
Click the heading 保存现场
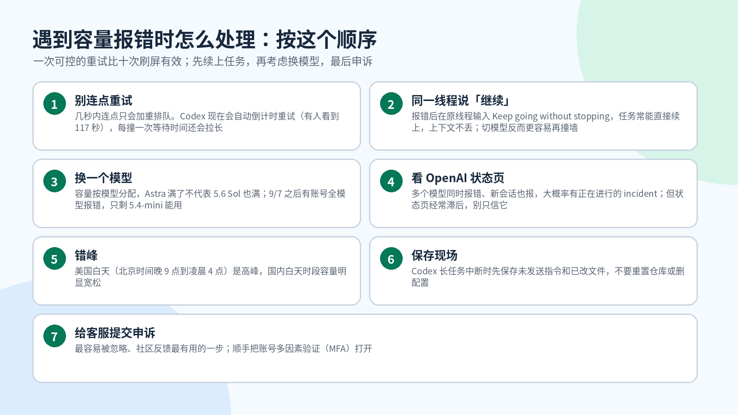point(434,255)
